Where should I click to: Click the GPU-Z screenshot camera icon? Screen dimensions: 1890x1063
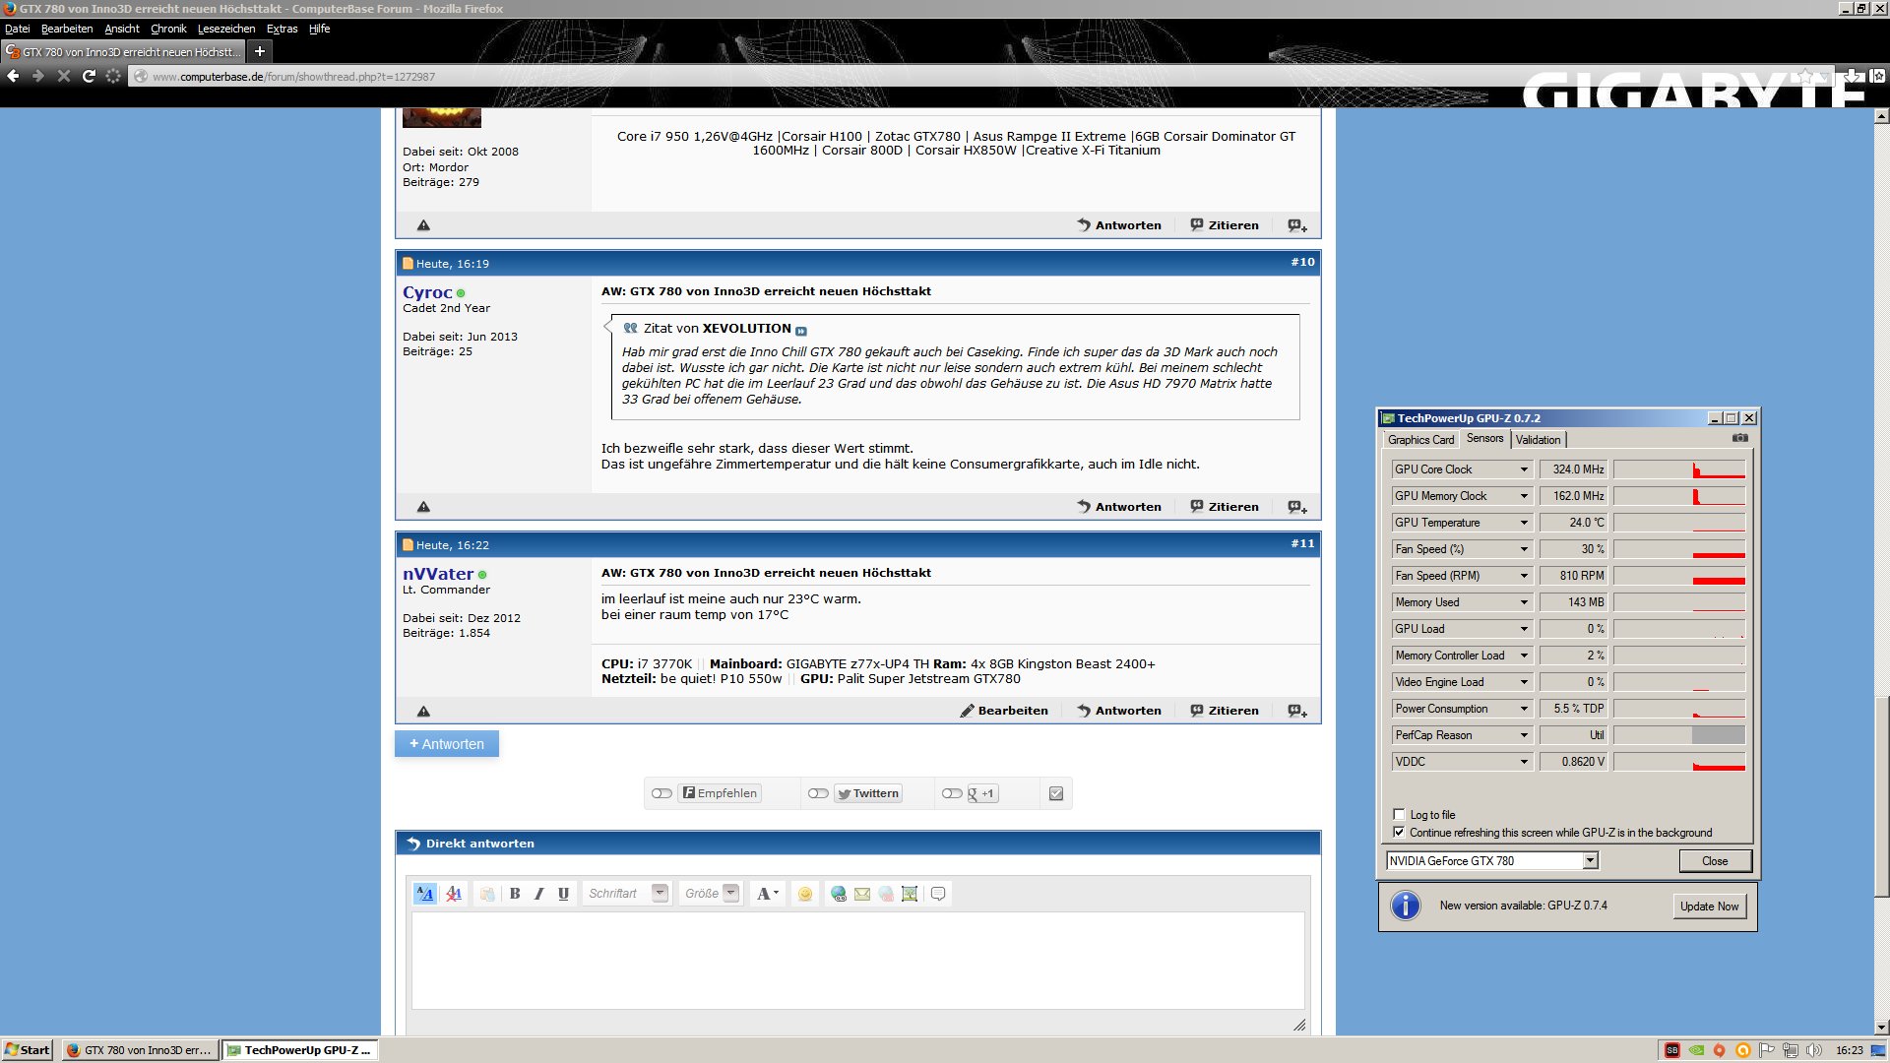click(x=1740, y=438)
